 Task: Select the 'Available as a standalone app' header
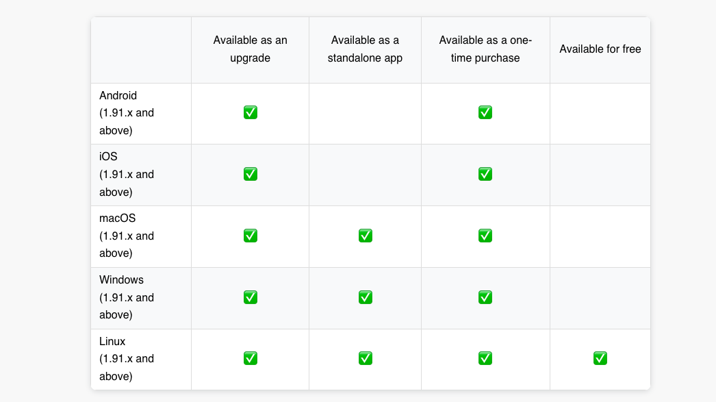point(365,49)
